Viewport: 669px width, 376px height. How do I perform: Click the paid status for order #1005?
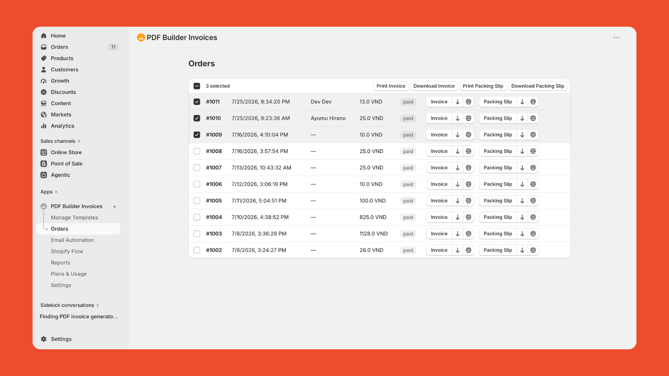click(x=408, y=201)
